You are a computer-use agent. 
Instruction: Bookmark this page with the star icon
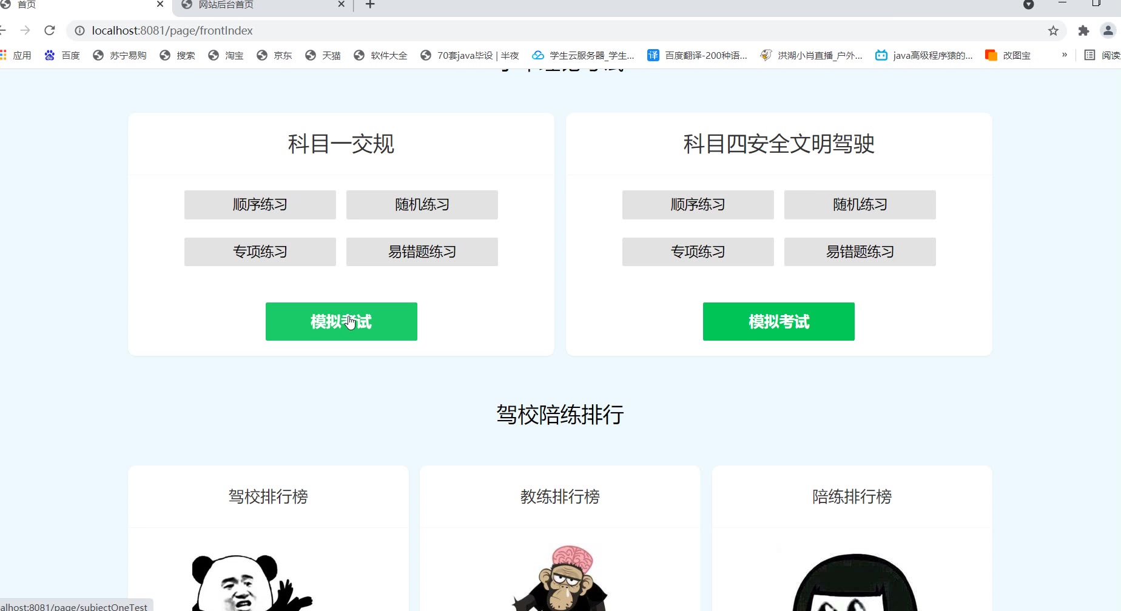(1053, 31)
